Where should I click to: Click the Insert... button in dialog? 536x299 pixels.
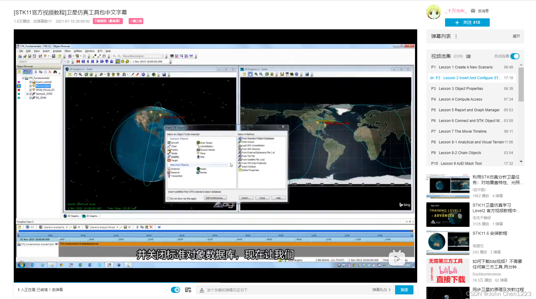pyautogui.click(x=246, y=198)
